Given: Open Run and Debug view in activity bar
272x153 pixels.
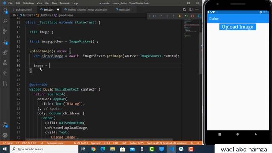Looking at the screenshot, I should point(5,42).
